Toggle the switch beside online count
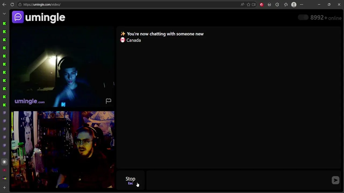The height and width of the screenshot is (193, 344). (x=303, y=17)
